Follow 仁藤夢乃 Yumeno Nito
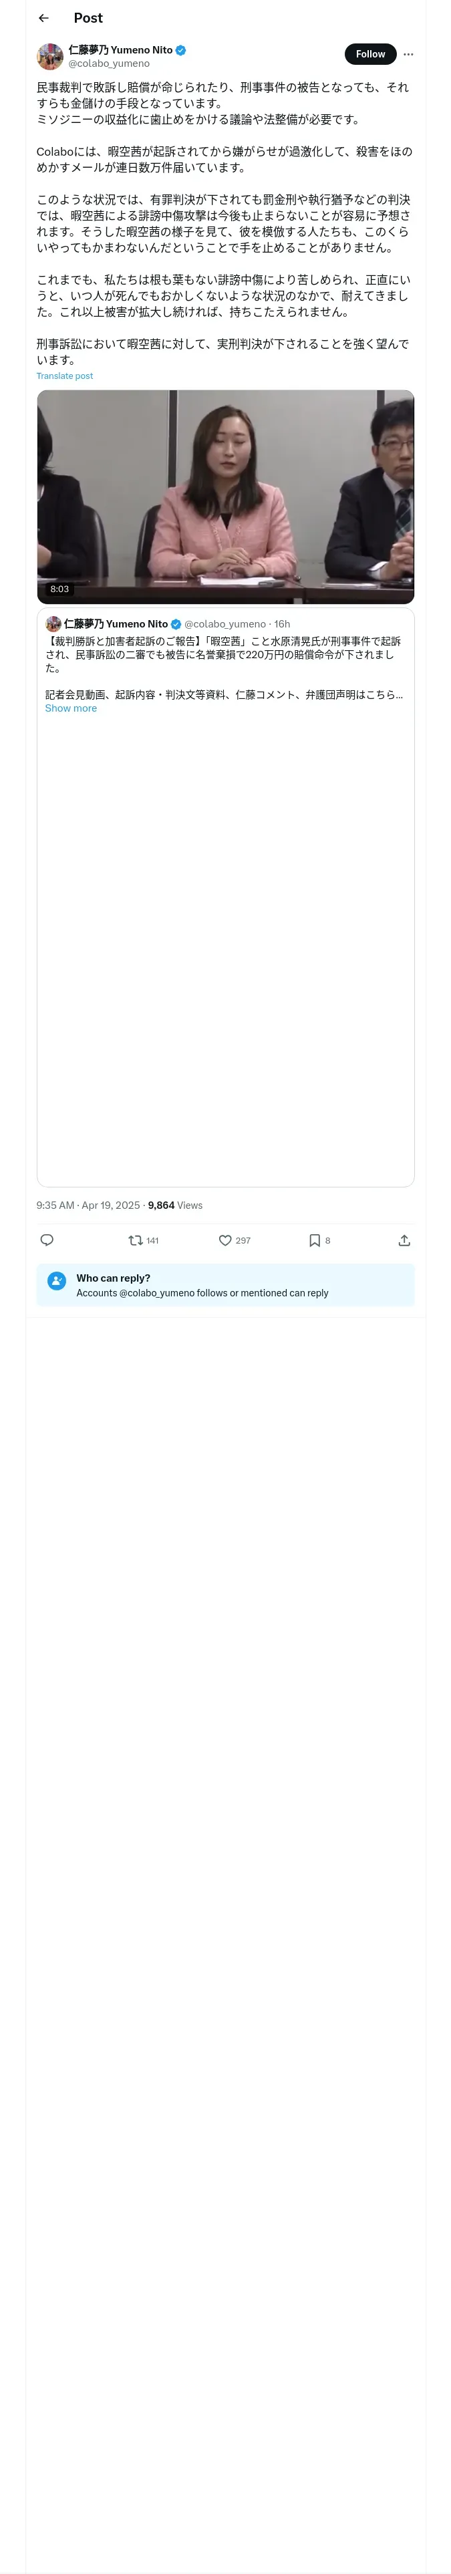Viewport: 451px width, 2574px height. (x=370, y=54)
